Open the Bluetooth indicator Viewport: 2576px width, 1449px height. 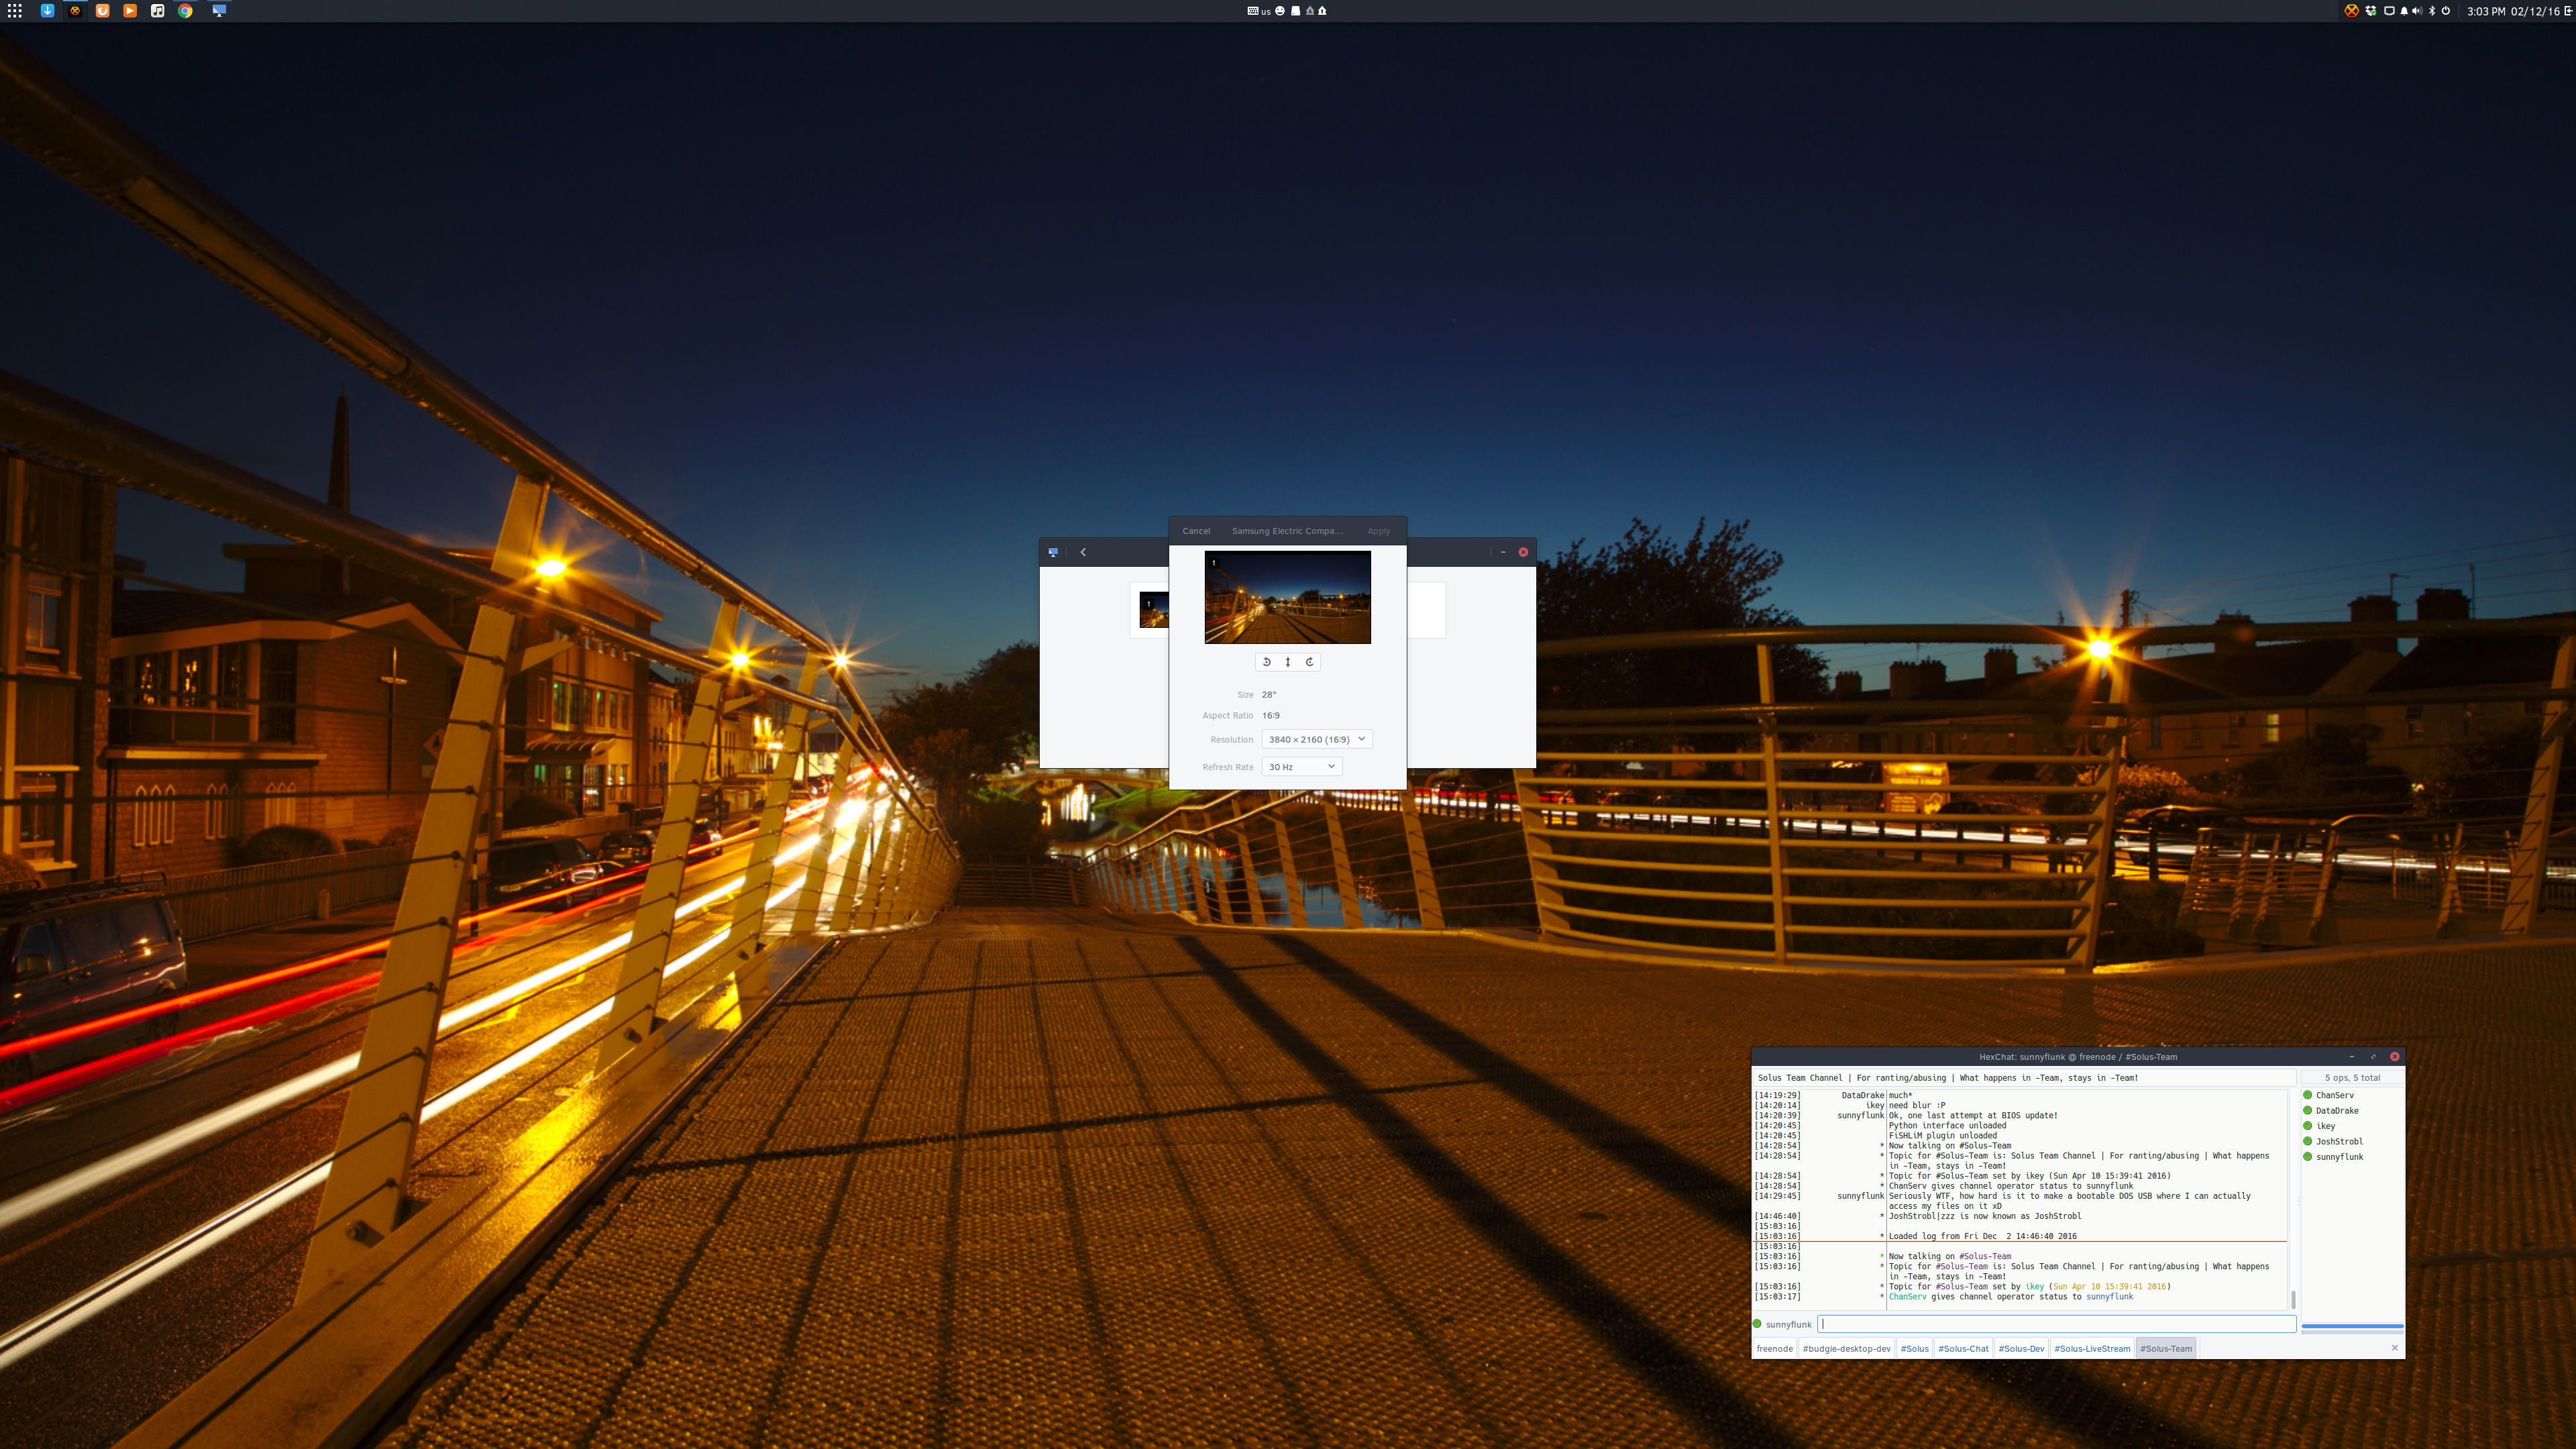tap(2432, 11)
